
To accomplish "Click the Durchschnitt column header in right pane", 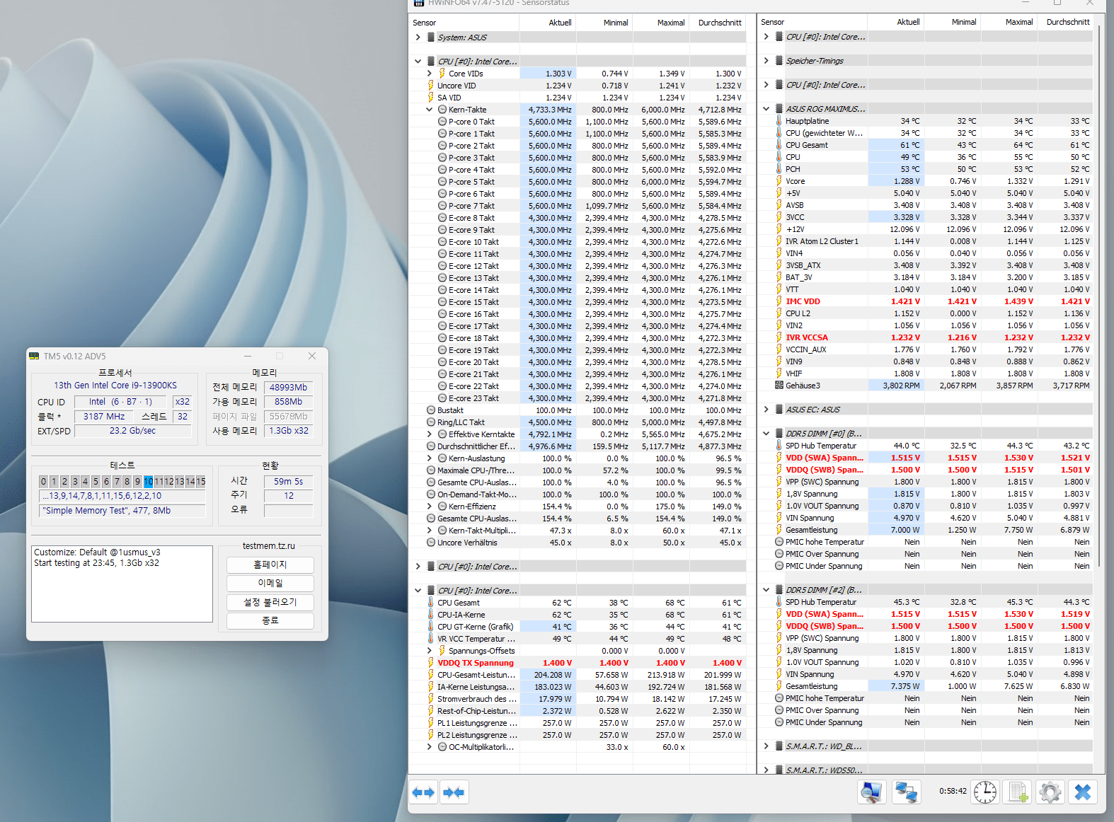I will [x=1067, y=22].
